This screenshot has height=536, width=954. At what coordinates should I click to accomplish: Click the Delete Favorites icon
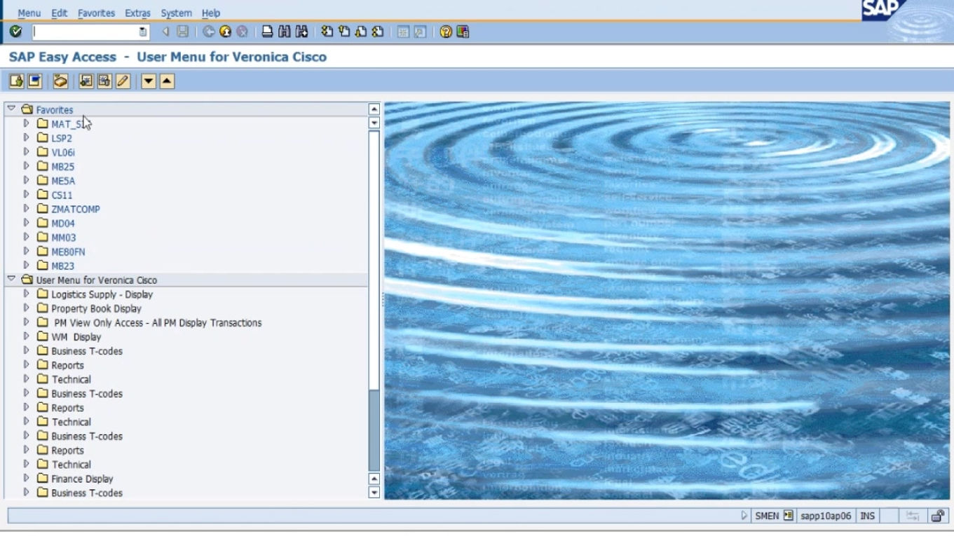104,81
